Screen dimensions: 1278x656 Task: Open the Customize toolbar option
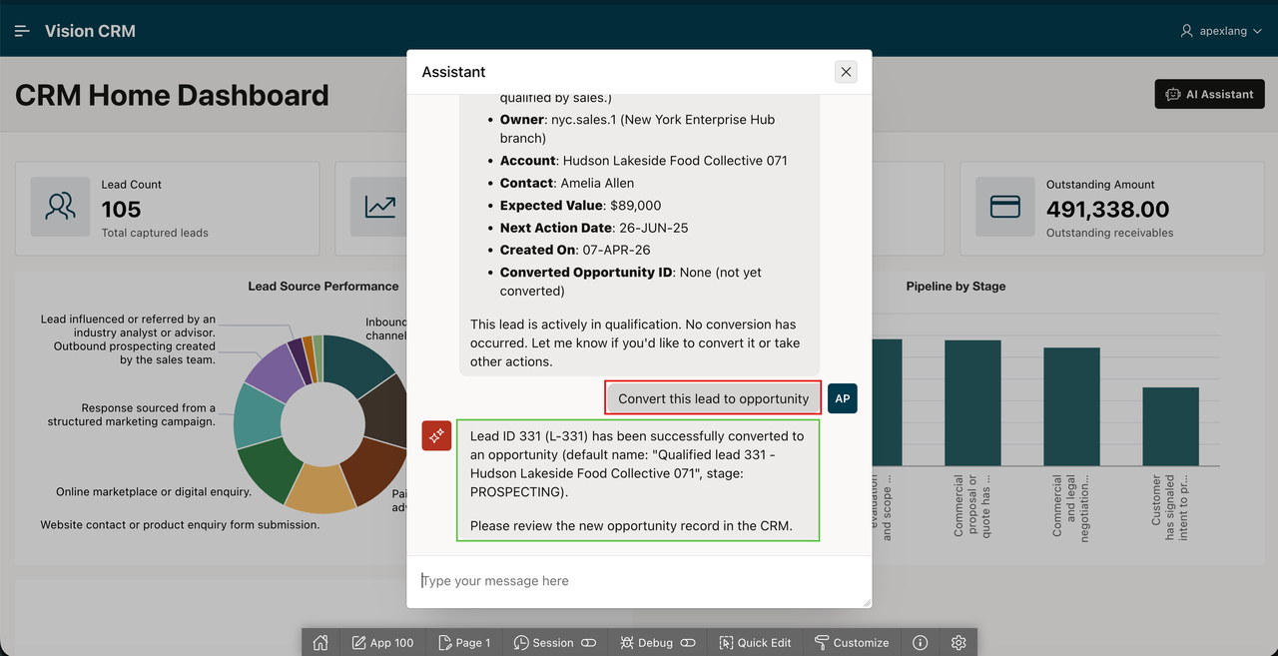point(852,642)
